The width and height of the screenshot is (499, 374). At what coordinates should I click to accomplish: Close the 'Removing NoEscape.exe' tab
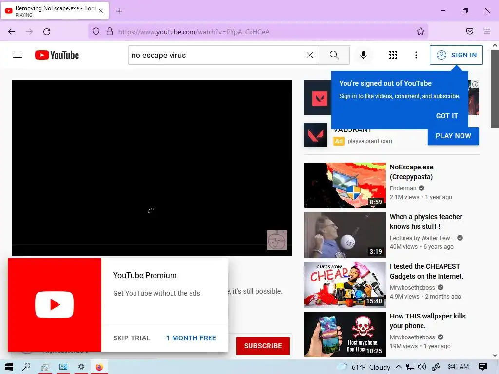pos(101,11)
